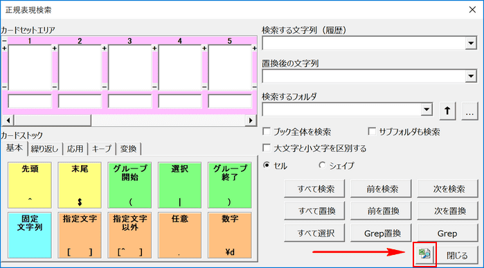
Task: Select the 指定文字 [ ] card
Action: tap(80, 235)
